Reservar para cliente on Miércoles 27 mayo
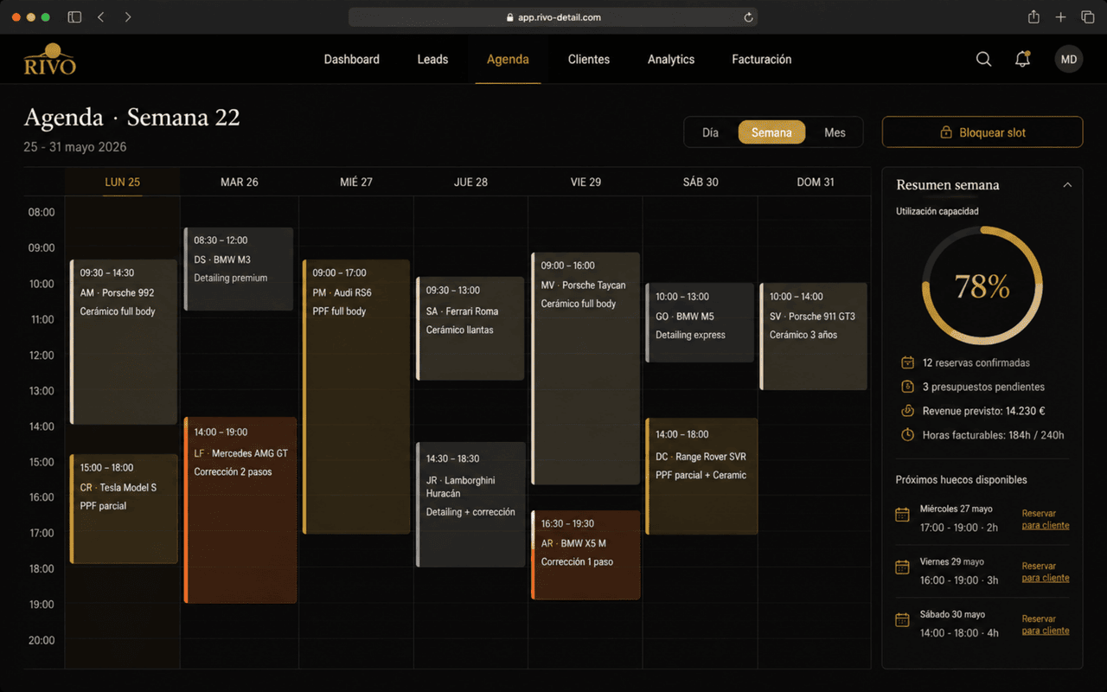The height and width of the screenshot is (692, 1107). [1045, 519]
